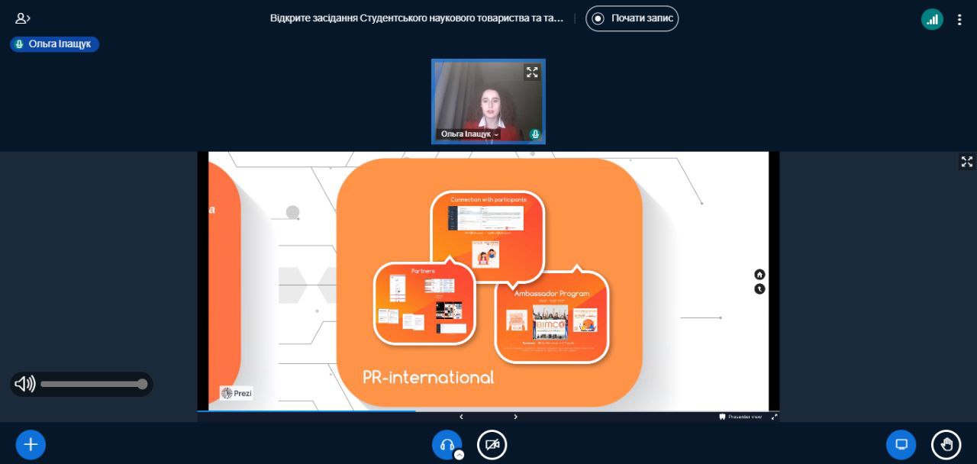Raise your hand
This screenshot has width=977, height=464.
click(946, 444)
